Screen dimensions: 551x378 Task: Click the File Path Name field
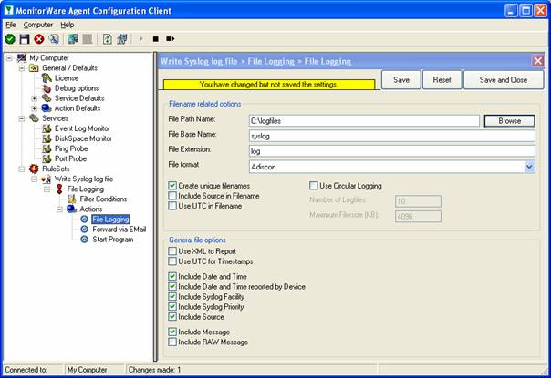click(x=364, y=121)
